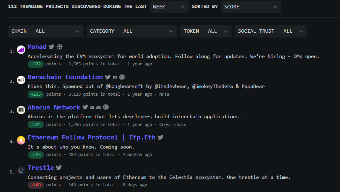Open Abacus Network's second Discord icon

[98, 107]
